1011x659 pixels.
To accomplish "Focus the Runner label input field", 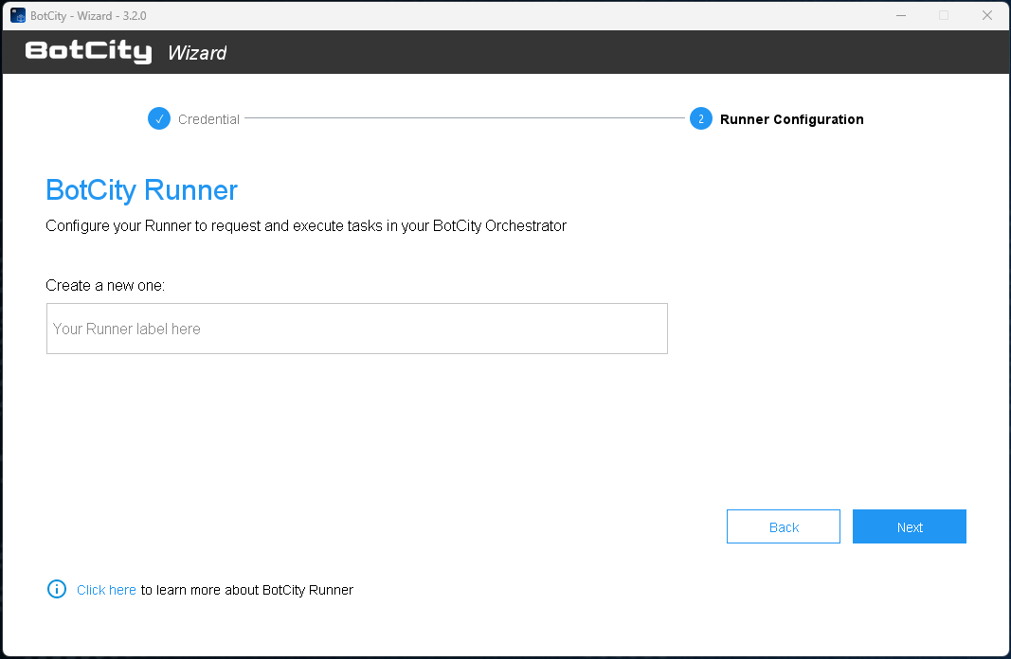I will click(x=356, y=329).
